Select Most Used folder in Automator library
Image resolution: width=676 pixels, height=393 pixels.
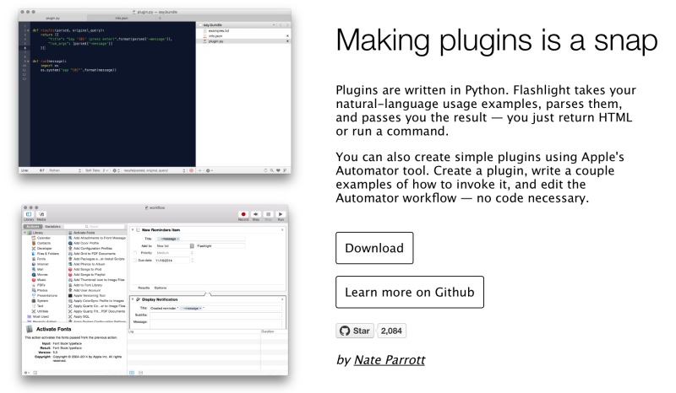point(38,316)
